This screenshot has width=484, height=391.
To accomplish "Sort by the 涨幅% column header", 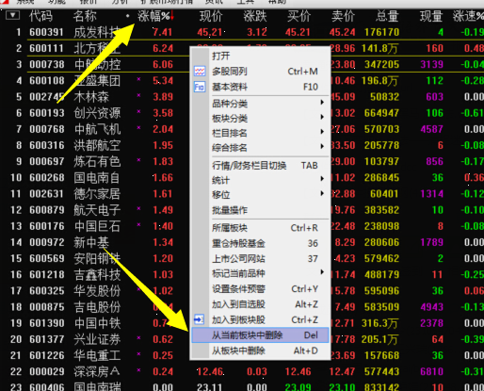I will click(x=153, y=16).
